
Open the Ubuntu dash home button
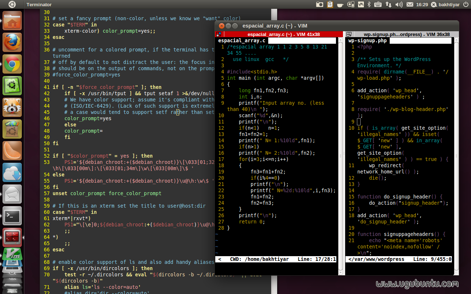tap(12, 4)
